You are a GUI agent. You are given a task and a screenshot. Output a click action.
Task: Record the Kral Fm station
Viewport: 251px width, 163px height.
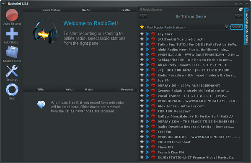[153, 132]
